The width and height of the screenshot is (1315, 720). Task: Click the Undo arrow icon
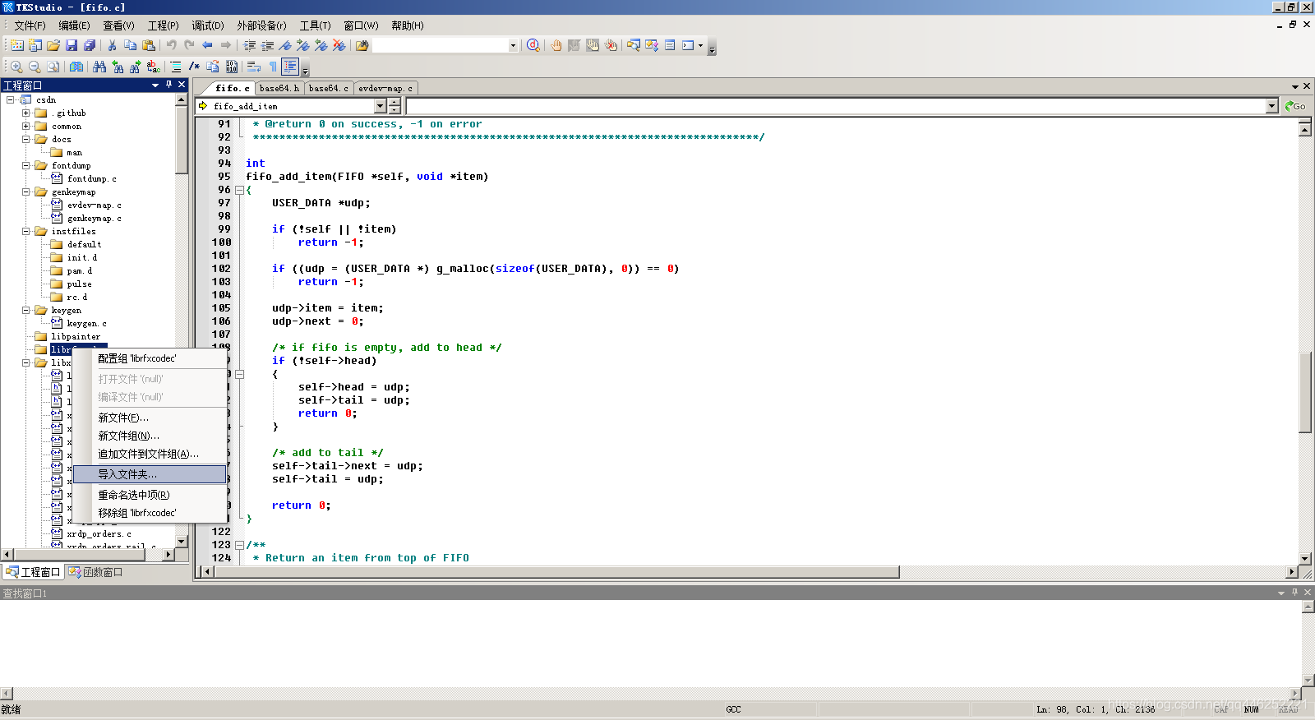[171, 45]
